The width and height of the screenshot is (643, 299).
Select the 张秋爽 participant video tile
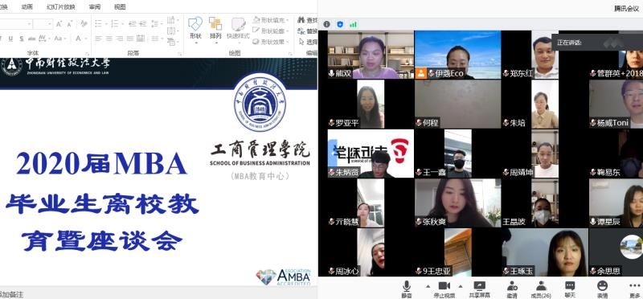(457, 203)
